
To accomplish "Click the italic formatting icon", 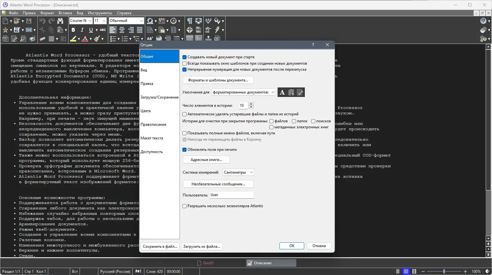I will click(82, 30).
